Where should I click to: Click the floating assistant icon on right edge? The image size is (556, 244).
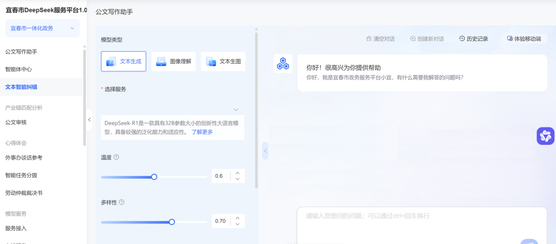point(545,136)
